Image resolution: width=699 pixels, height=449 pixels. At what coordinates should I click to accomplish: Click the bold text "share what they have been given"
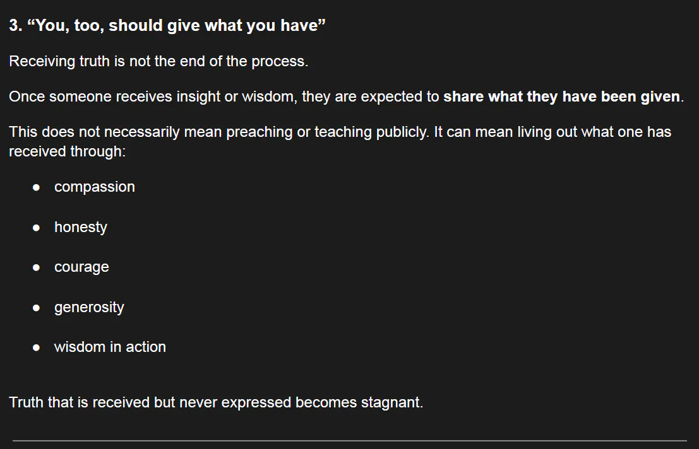point(561,97)
